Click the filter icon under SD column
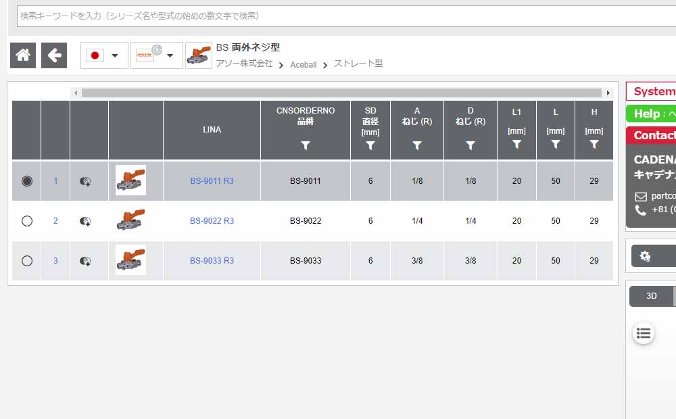 pyautogui.click(x=370, y=145)
